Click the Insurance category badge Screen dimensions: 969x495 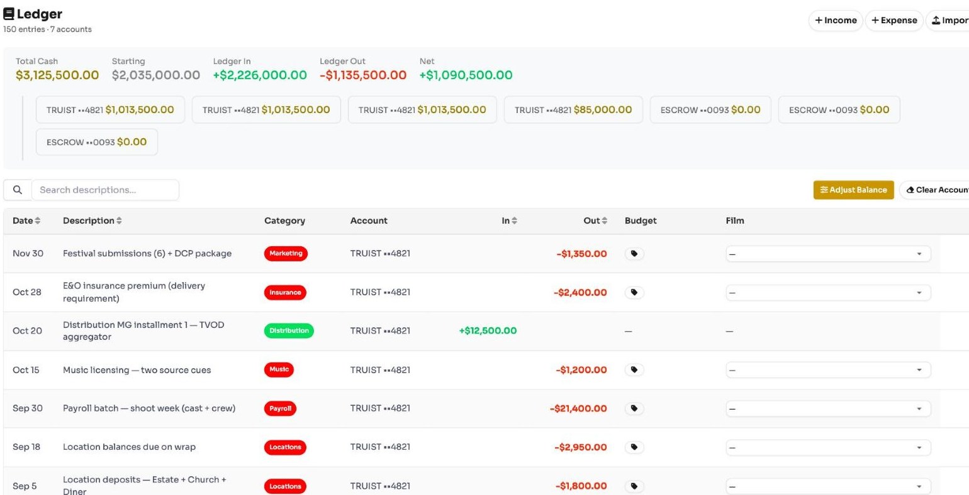286,293
